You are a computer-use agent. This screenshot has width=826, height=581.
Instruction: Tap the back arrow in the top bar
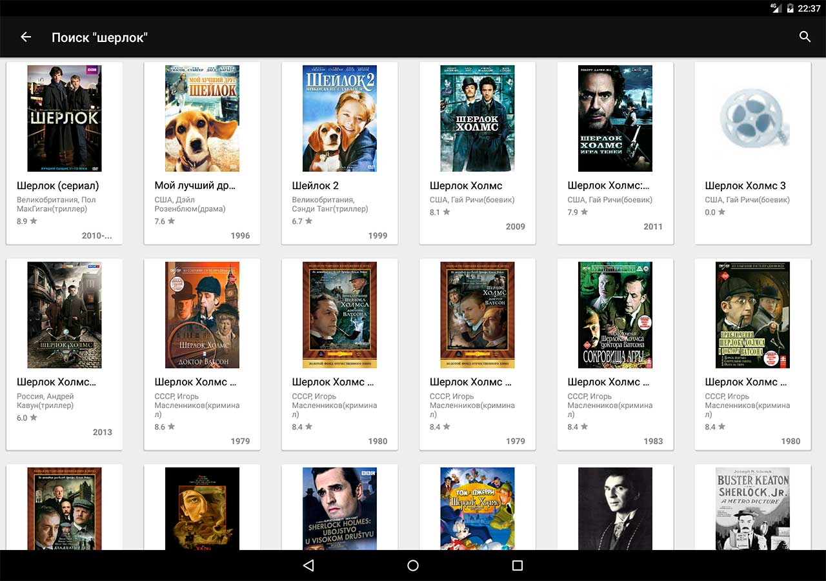coord(26,37)
